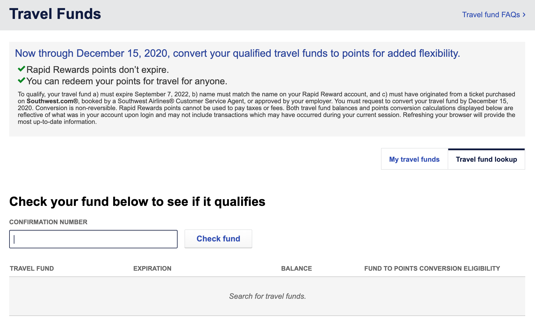This screenshot has height=324, width=535.
Task: Select the Travel fund lookup tab
Action: tap(486, 159)
